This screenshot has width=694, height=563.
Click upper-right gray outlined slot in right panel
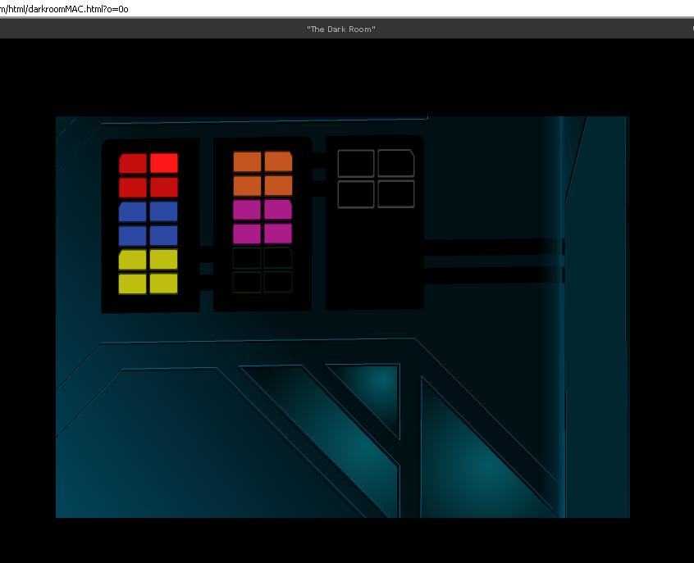pyautogui.click(x=396, y=163)
